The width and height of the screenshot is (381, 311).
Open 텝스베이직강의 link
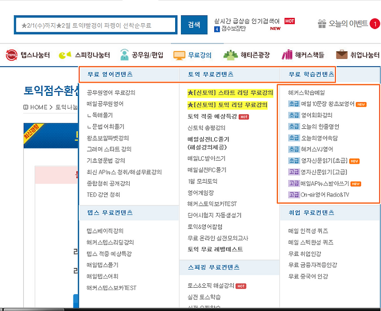pyautogui.click(x=105, y=231)
